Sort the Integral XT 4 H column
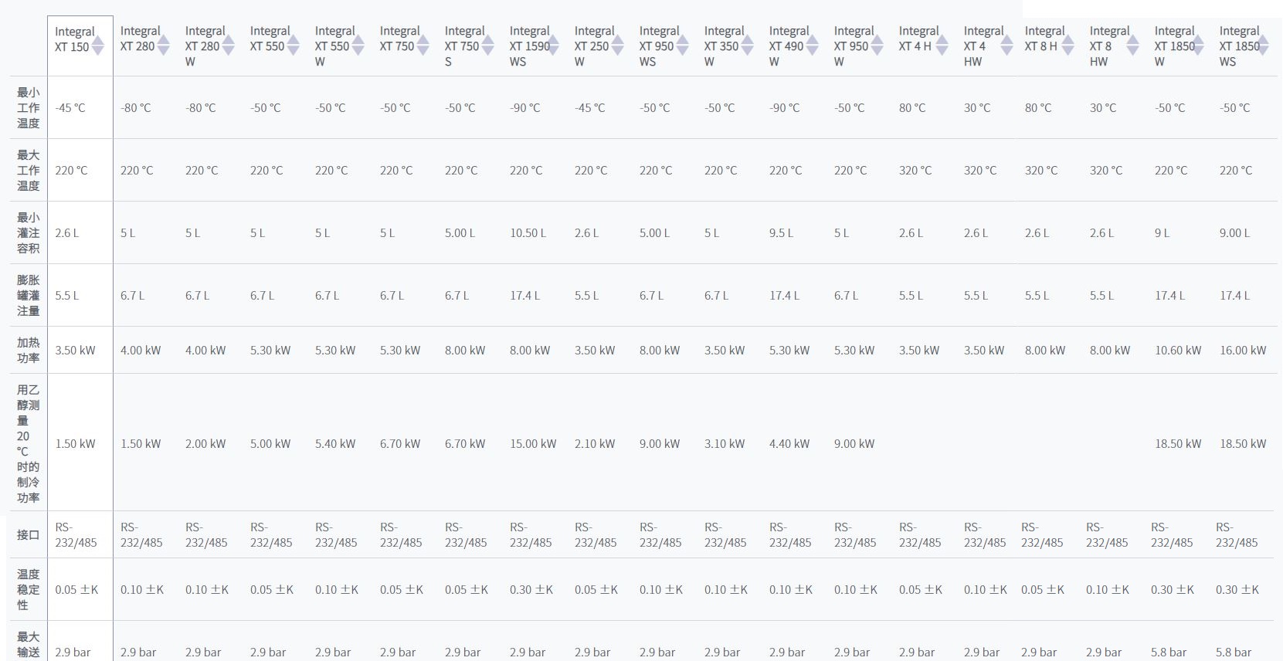 (942, 46)
